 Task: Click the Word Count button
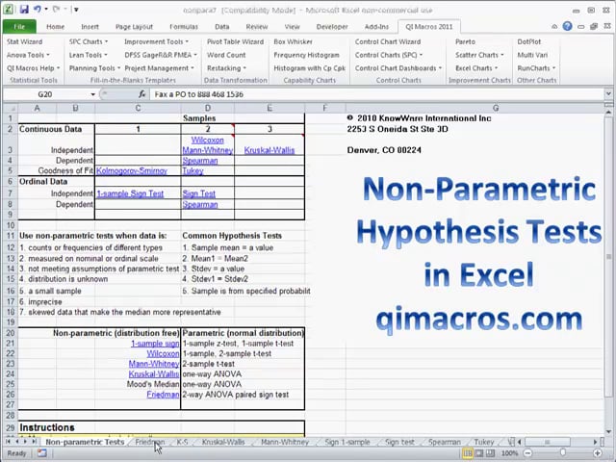point(226,55)
